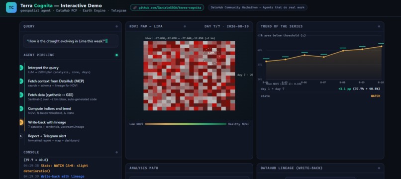Click the DataHub Community Hackathon badge
This screenshot has height=179, width=401.
(x=258, y=7)
